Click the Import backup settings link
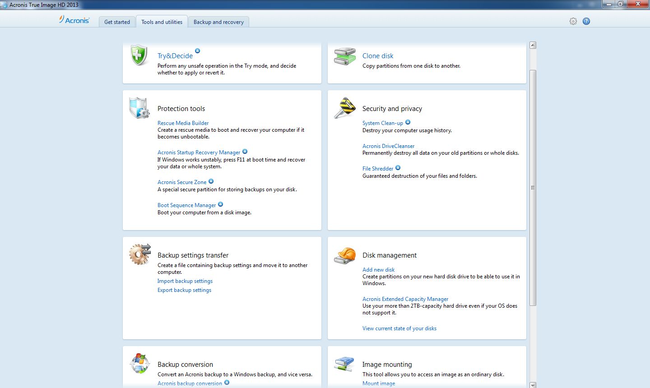This screenshot has width=650, height=388. tap(185, 281)
